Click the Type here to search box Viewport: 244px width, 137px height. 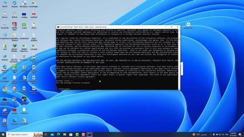coord(24,134)
